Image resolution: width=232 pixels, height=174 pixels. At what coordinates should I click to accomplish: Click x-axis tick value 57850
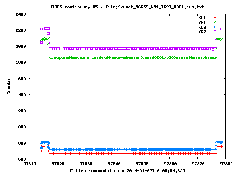click(142, 164)
